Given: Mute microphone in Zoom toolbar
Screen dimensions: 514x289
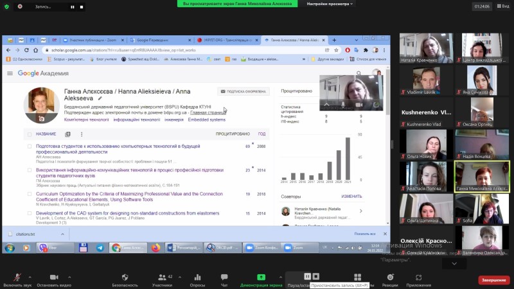Looking at the screenshot, I should (x=16, y=277).
